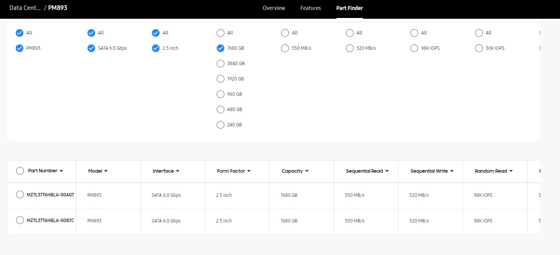The width and height of the screenshot is (560, 255).
Task: Uncheck the SATA 6.0 Gbps filter
Action: point(91,48)
